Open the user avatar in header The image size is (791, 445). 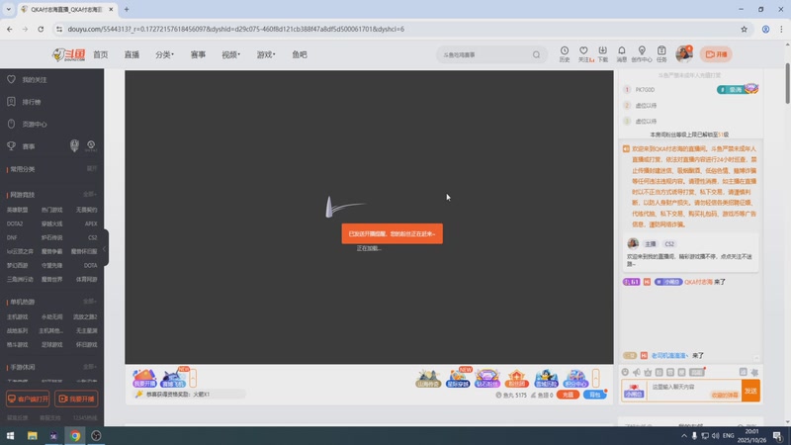click(x=684, y=53)
